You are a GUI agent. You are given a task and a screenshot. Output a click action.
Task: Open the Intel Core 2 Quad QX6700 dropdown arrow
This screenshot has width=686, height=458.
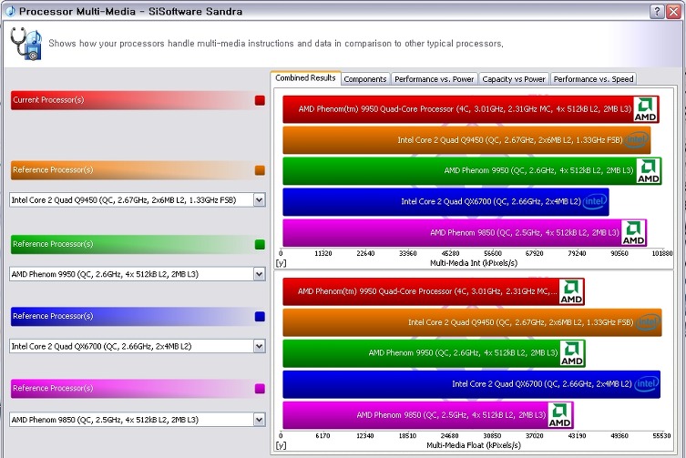(259, 346)
